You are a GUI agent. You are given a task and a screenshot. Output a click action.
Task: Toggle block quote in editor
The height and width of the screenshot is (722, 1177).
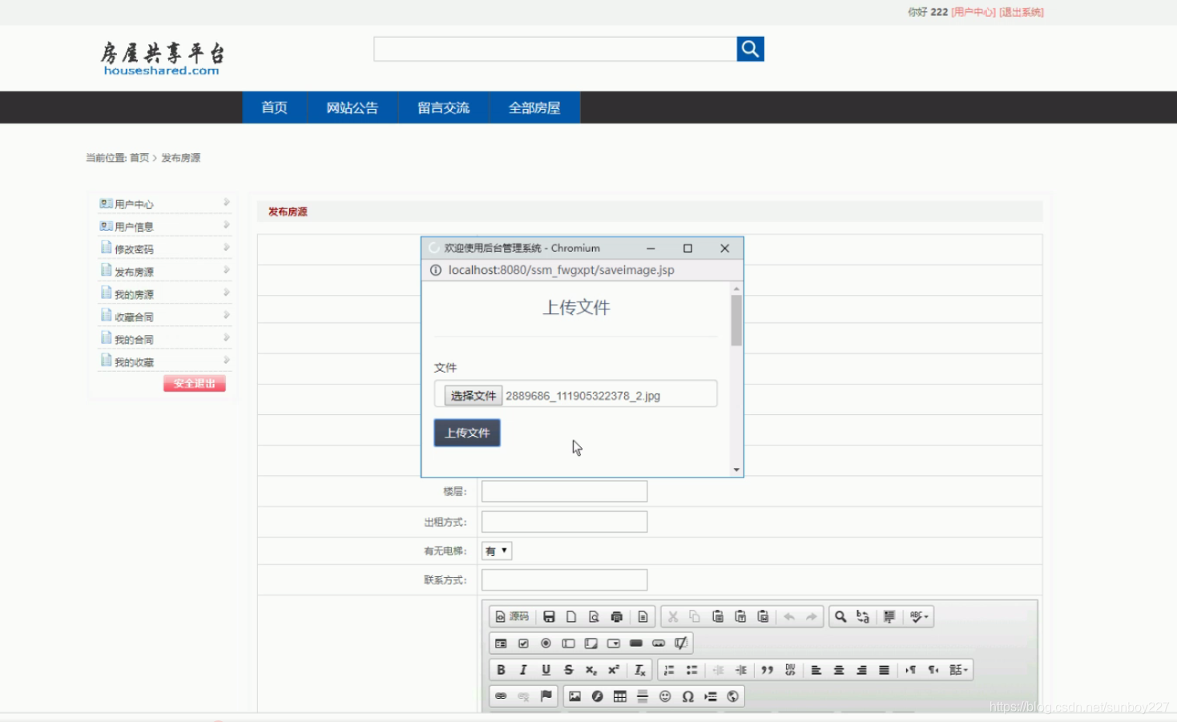tap(767, 670)
